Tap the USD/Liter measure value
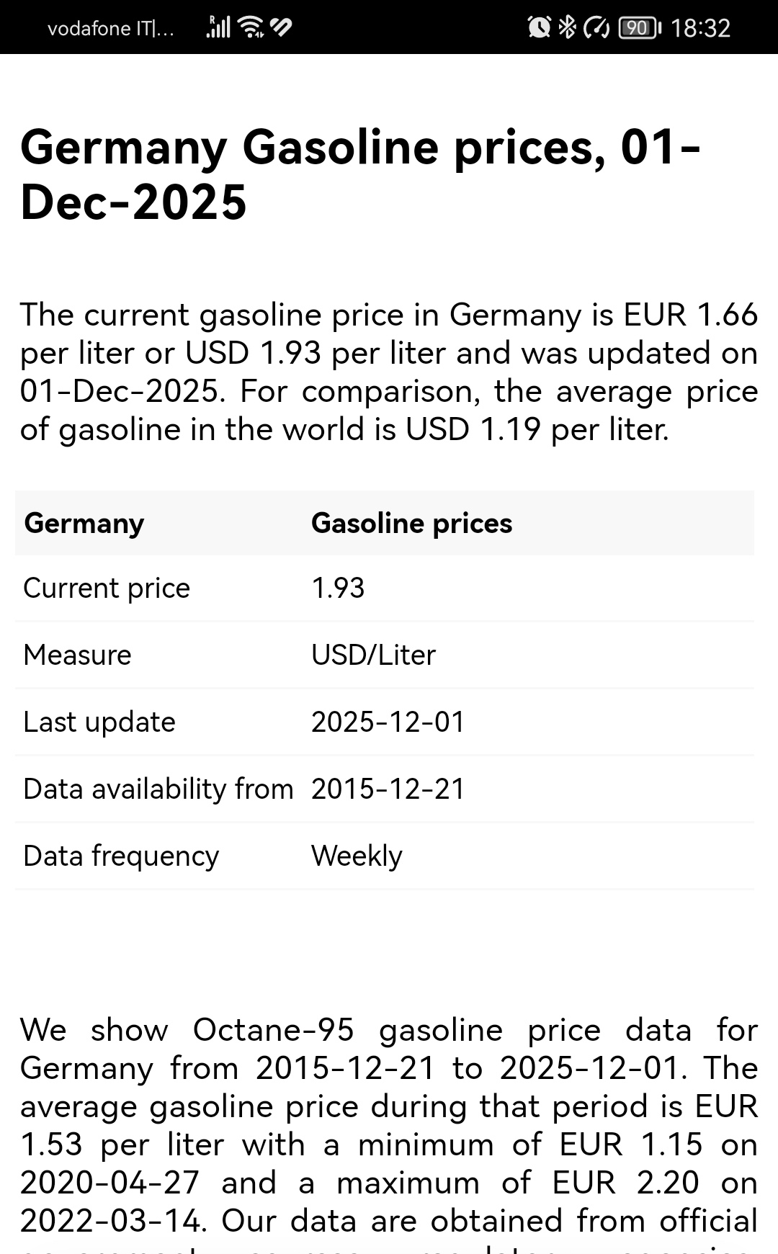The width and height of the screenshot is (778, 1254). [x=373, y=655]
